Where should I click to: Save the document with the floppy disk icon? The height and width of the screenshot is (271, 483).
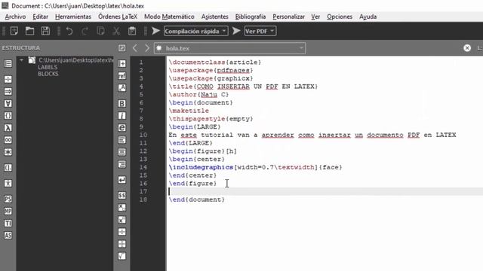pyautogui.click(x=45, y=31)
